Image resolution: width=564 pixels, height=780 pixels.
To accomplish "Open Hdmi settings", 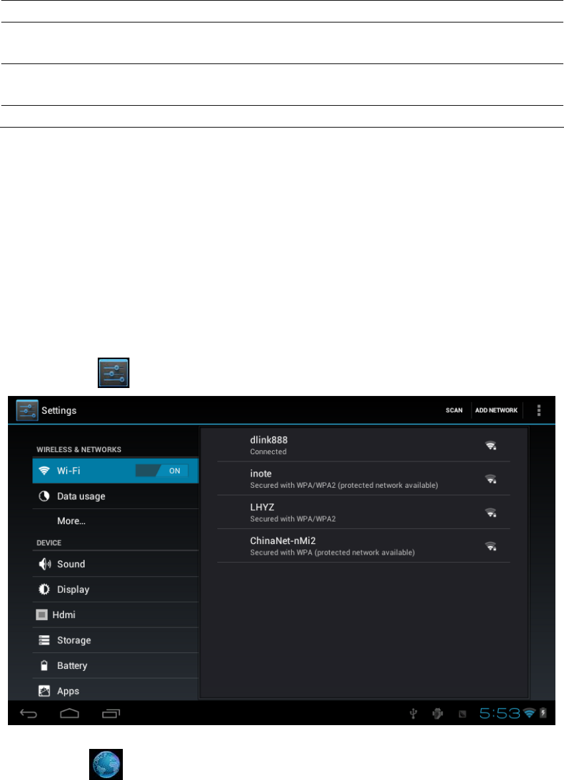I will point(116,615).
